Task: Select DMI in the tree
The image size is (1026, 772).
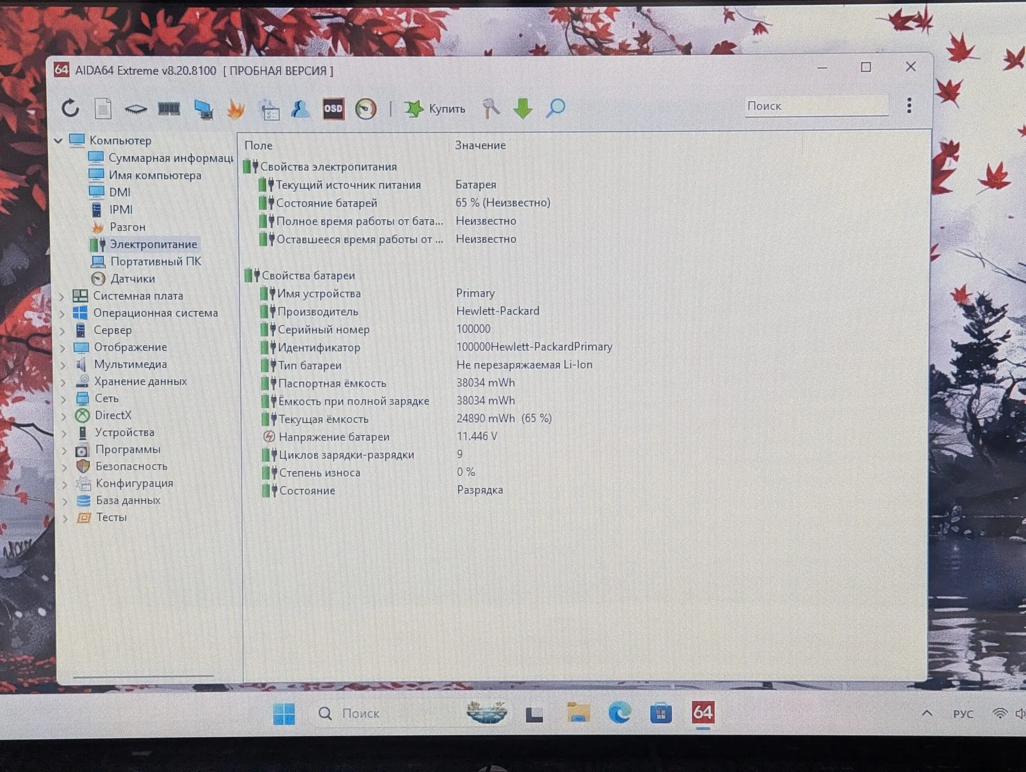Action: pos(109,192)
